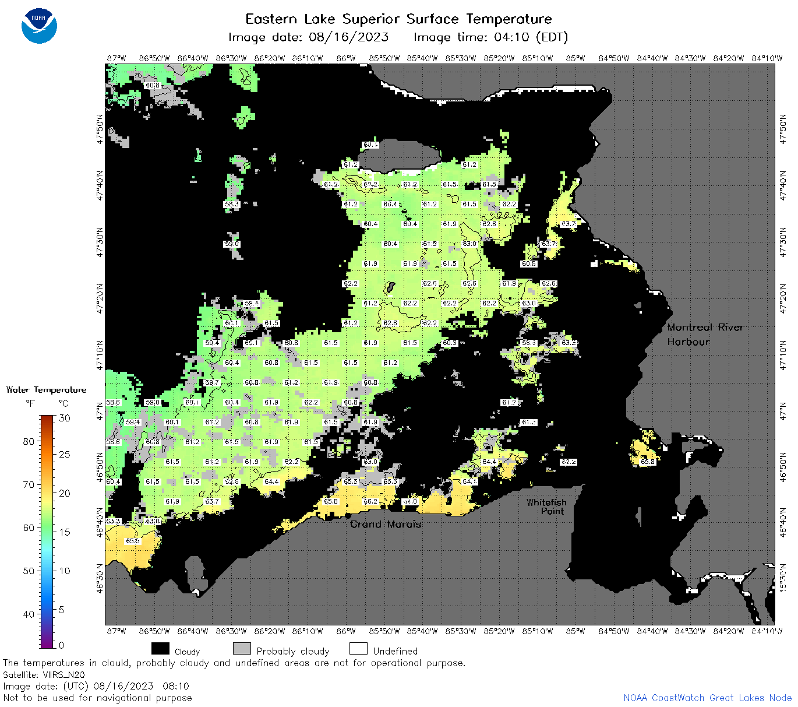Viewport: 798px width, 707px height.
Task: Click the 85°W label on the bottom axis
Action: pyautogui.click(x=575, y=631)
